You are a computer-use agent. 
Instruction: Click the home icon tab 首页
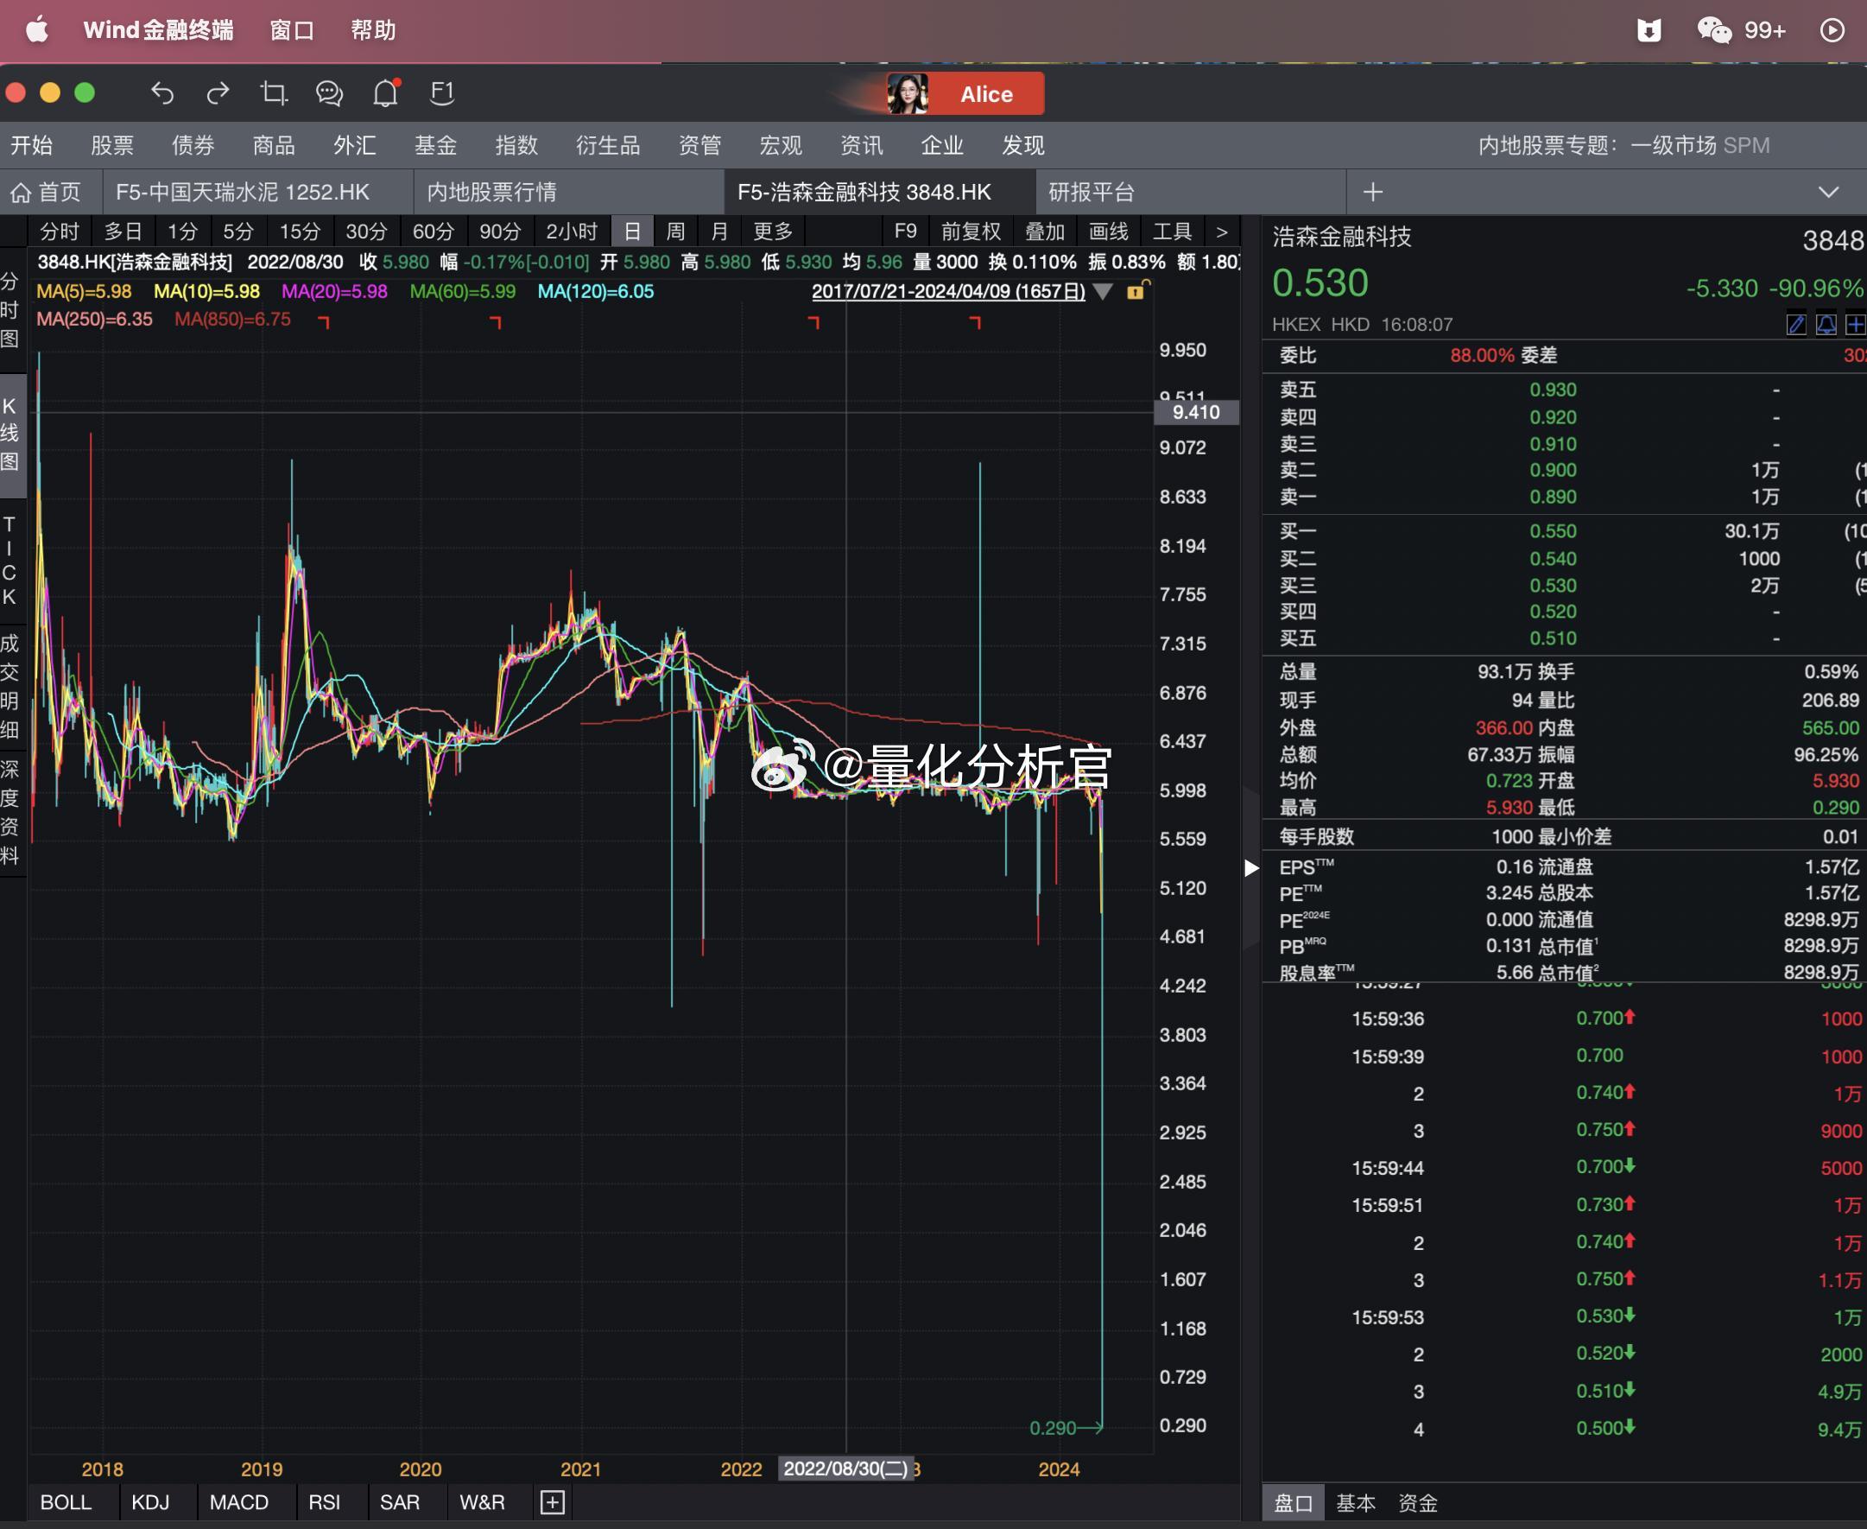[x=46, y=192]
